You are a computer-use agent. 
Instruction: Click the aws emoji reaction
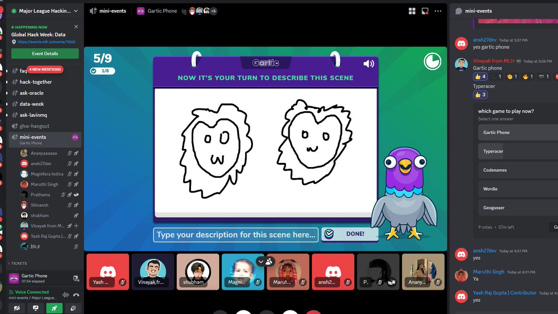pos(544,76)
